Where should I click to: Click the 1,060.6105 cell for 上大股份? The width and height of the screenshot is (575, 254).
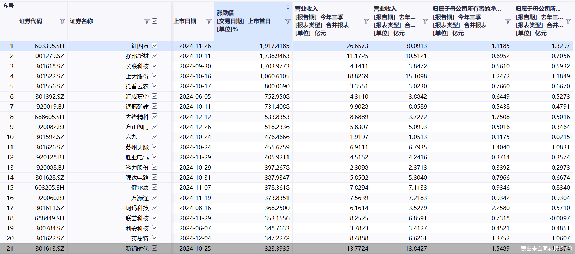click(x=274, y=76)
